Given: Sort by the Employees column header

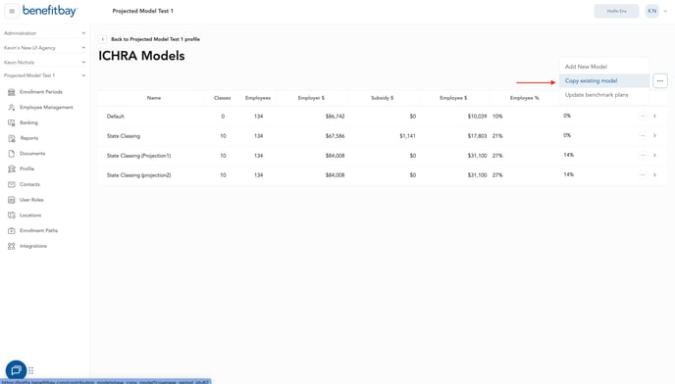Looking at the screenshot, I should point(258,98).
